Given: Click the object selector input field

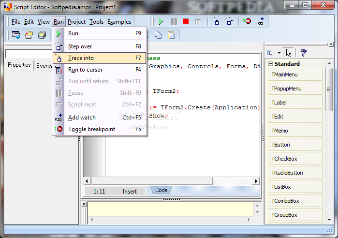Looking at the screenshot, I should click(x=29, y=54).
